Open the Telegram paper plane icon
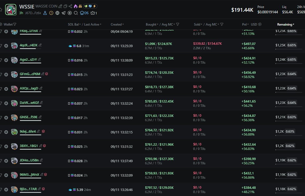The width and height of the screenshot is (305, 196). point(63,13)
